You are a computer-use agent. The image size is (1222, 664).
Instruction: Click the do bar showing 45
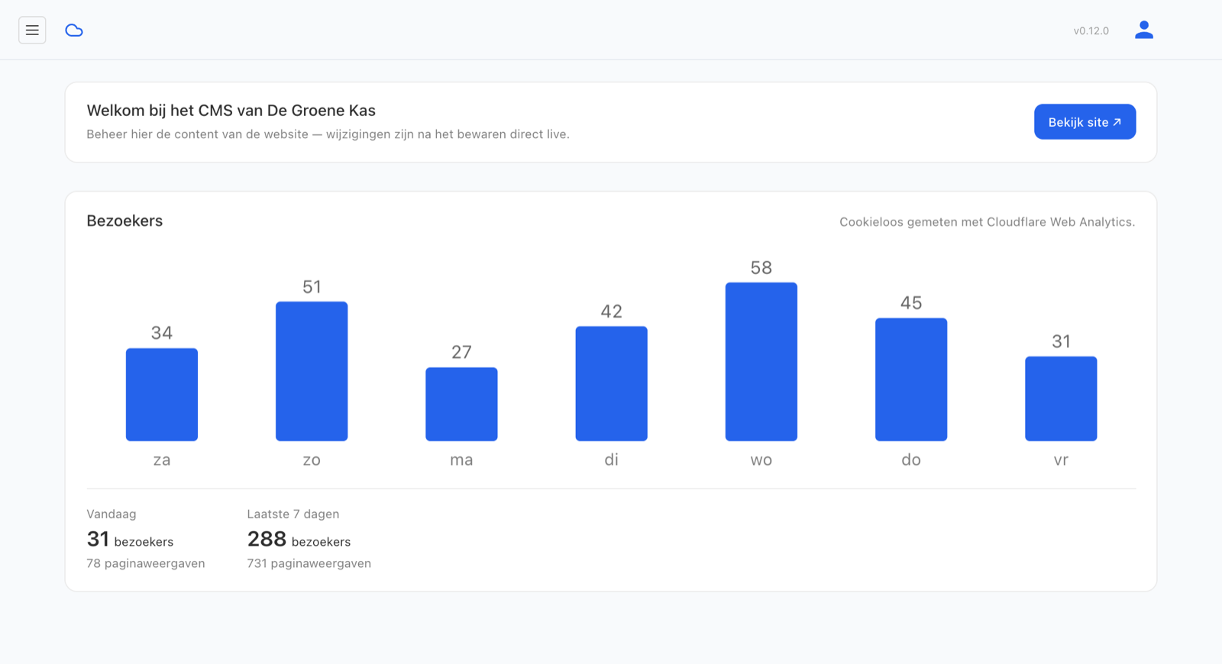click(x=911, y=379)
